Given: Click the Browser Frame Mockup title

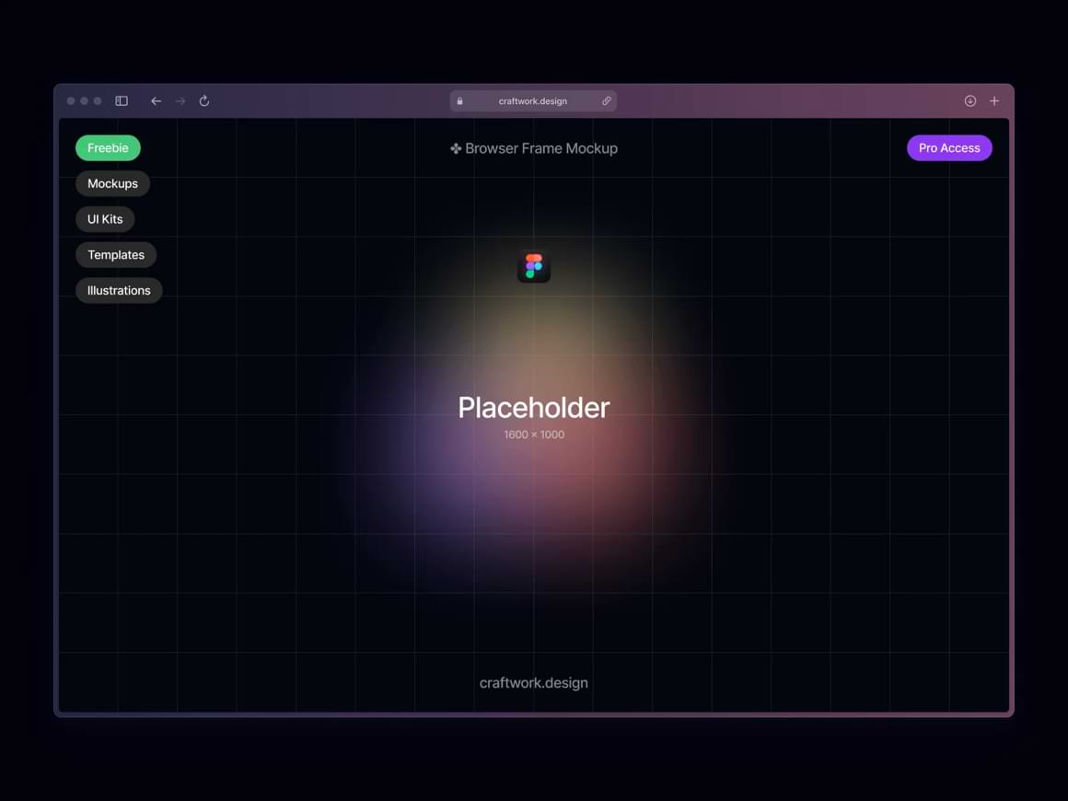Looking at the screenshot, I should (x=541, y=148).
